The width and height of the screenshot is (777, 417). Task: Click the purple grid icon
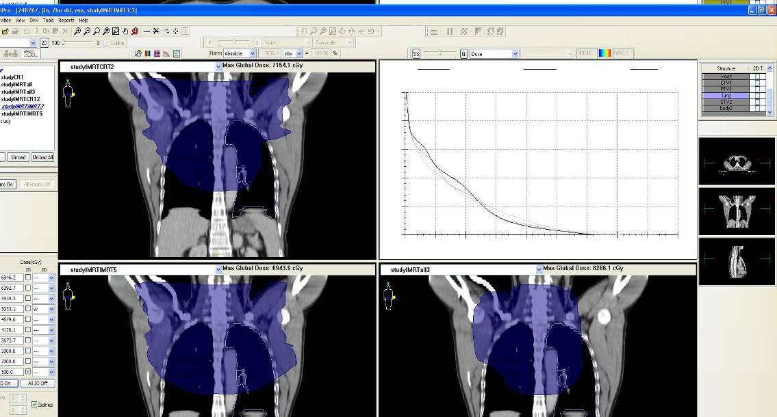[x=157, y=53]
